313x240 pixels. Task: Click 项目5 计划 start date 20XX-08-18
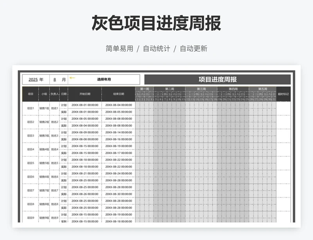(85, 160)
